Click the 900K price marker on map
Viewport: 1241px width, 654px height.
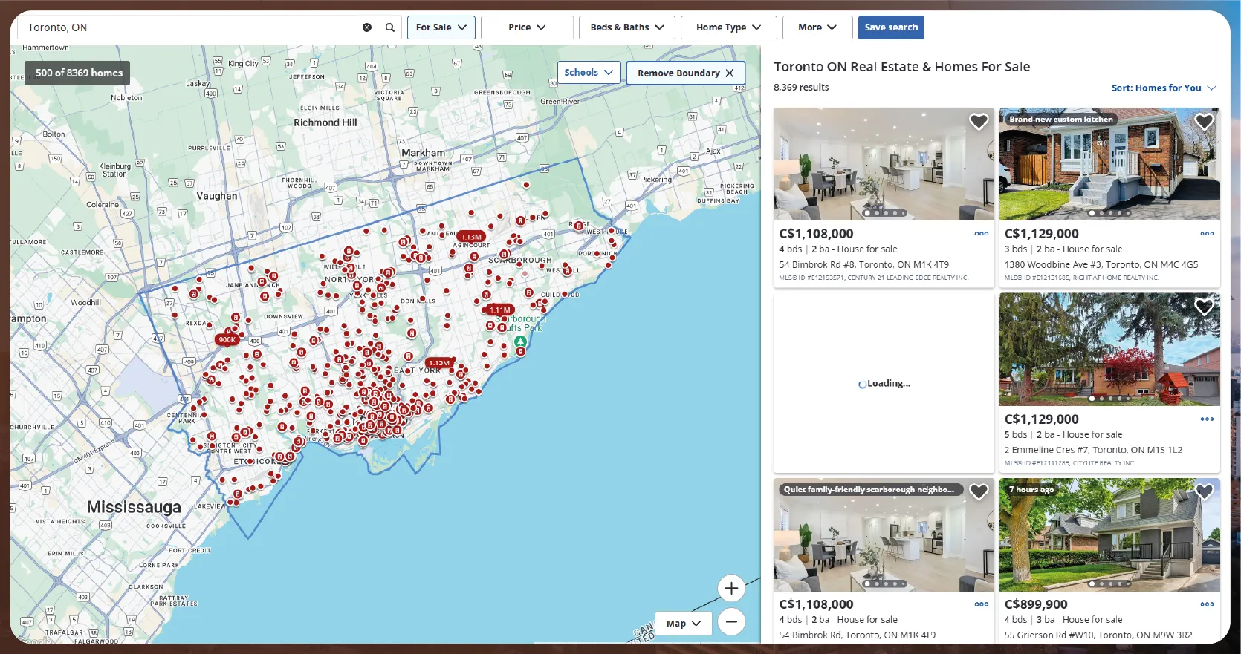pos(227,340)
